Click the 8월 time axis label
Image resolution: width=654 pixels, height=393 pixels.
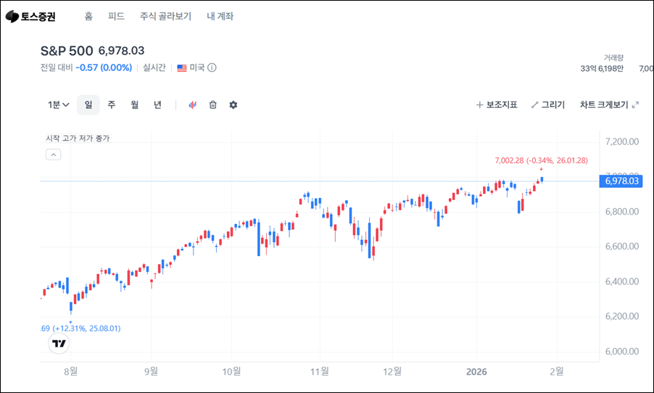pyautogui.click(x=71, y=371)
